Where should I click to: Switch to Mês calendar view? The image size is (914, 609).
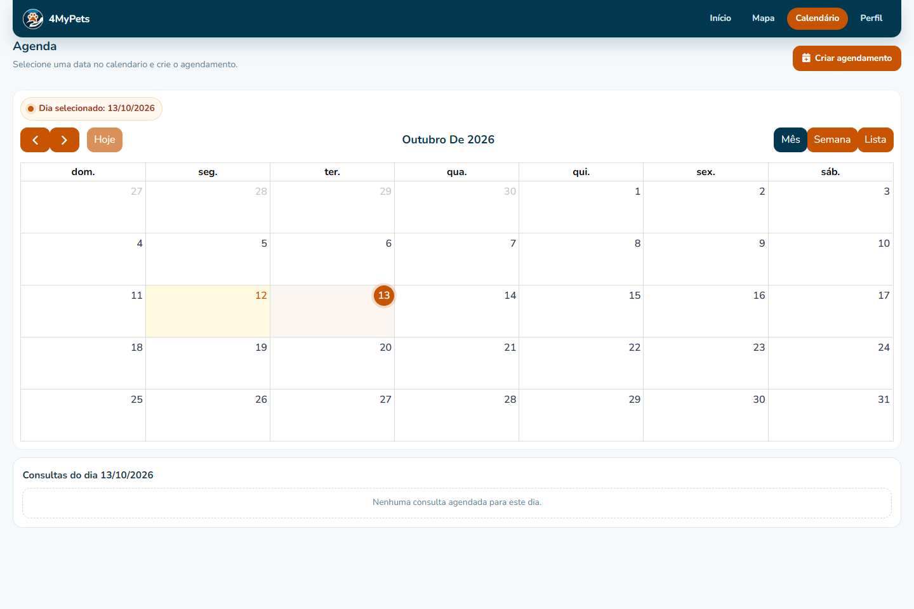(x=790, y=140)
